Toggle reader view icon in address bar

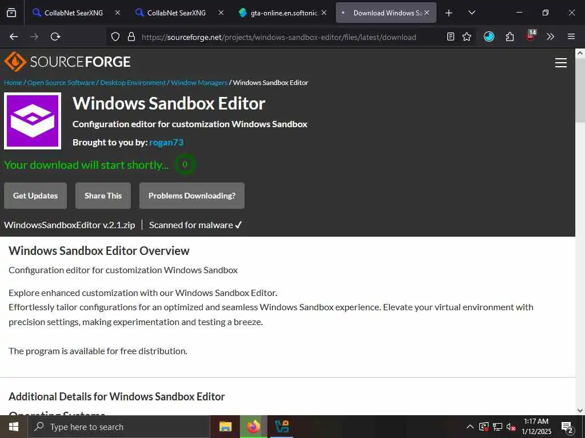[x=451, y=36]
